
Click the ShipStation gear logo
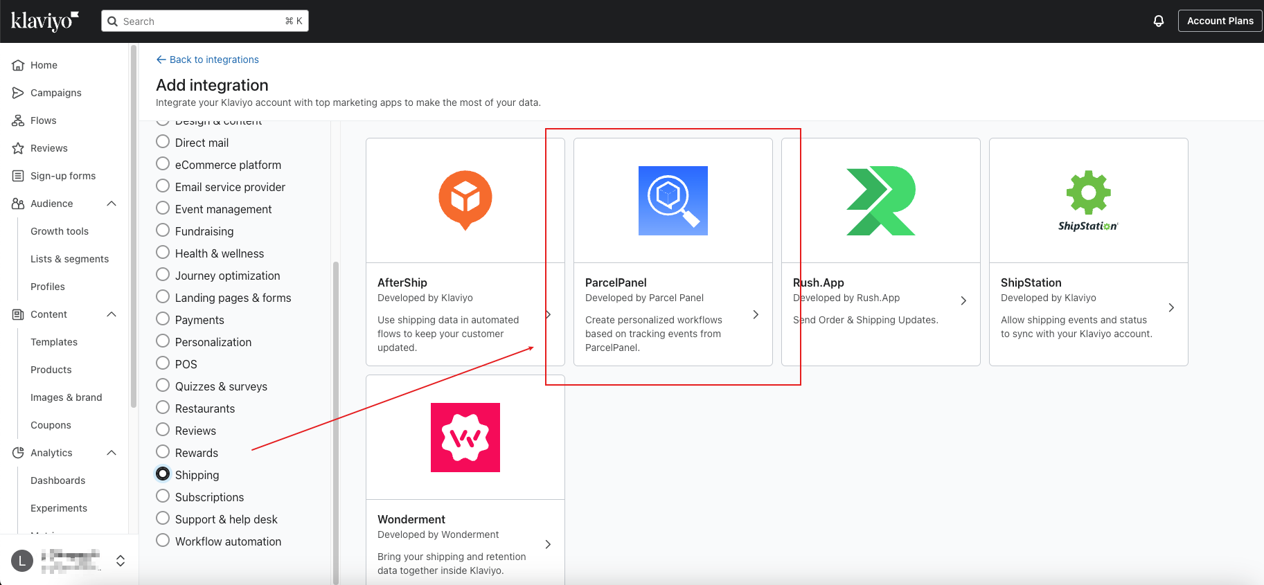[1089, 200]
